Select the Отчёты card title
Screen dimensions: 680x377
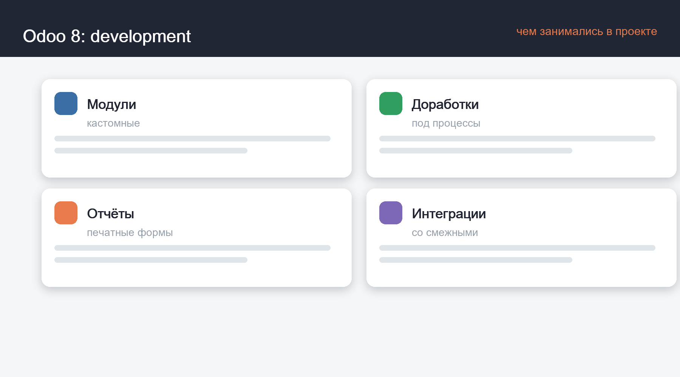[110, 214]
